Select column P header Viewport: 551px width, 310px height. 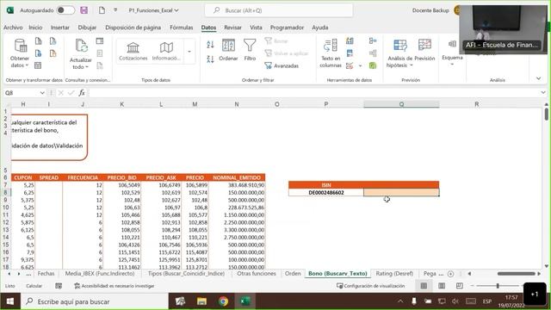[326, 104]
